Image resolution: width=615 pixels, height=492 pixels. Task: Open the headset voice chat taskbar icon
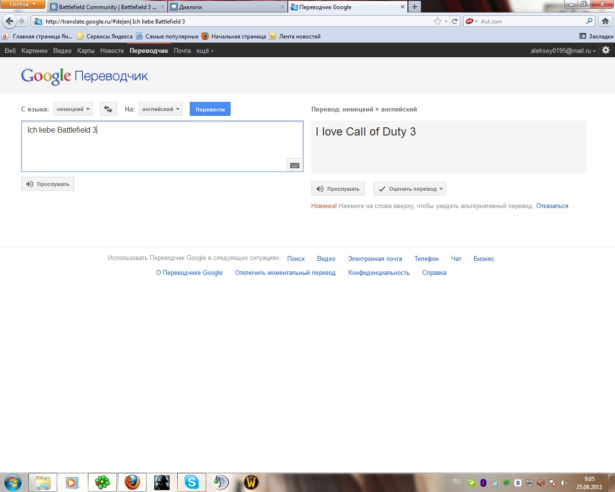[221, 482]
